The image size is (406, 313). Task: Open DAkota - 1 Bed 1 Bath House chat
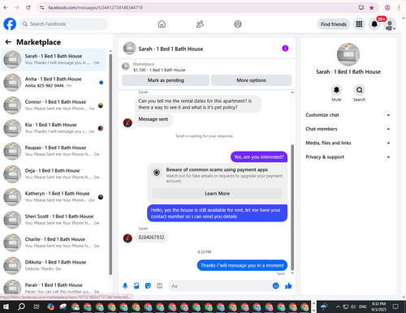[54, 265]
